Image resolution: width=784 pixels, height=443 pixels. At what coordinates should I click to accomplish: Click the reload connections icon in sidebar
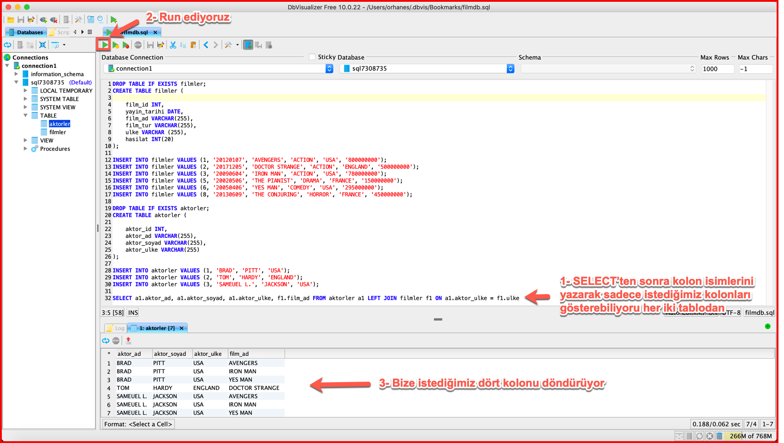(x=8, y=45)
